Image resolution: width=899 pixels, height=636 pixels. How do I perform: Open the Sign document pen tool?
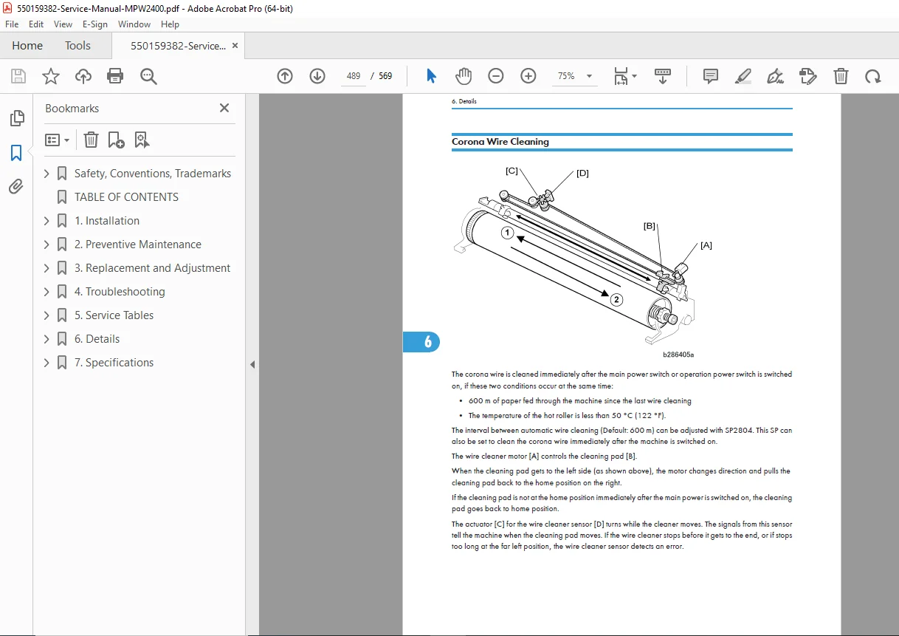pyautogui.click(x=775, y=76)
